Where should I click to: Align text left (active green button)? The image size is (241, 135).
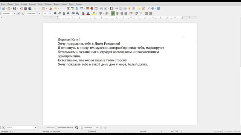pyautogui.click(x=113, y=13)
